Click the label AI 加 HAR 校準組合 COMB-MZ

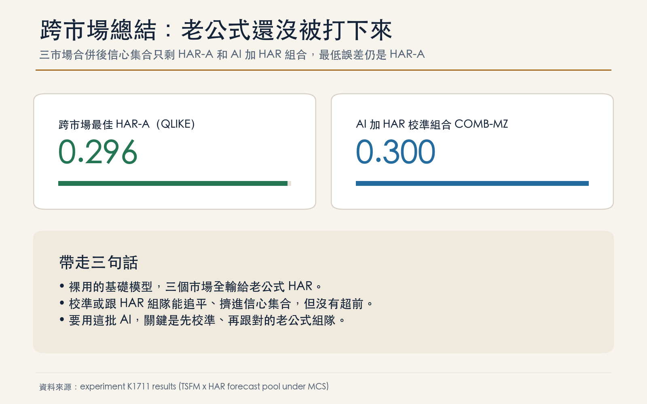point(432,124)
